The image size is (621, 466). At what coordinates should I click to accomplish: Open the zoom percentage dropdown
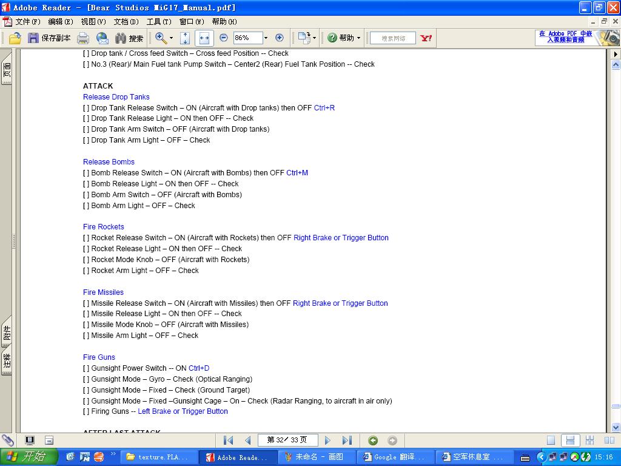[x=266, y=38]
